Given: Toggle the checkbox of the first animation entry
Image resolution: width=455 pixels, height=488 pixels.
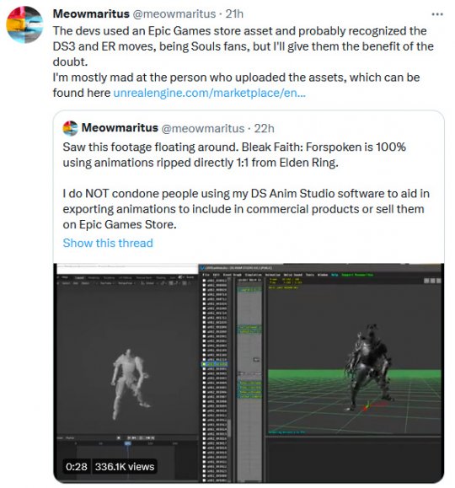Looking at the screenshot, I should [204, 281].
